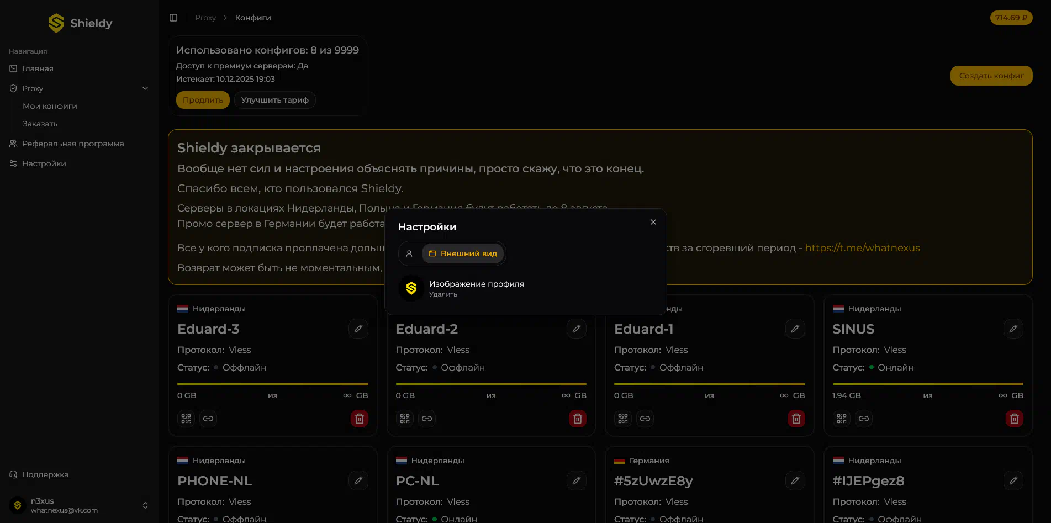Edit the PC-NL config name
Viewport: 1051px width, 523px height.
click(x=577, y=480)
